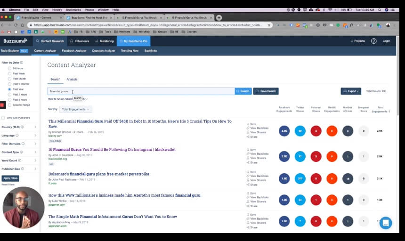405x241 pixels.
Task: Open the chat bubble widget
Action: (x=386, y=223)
